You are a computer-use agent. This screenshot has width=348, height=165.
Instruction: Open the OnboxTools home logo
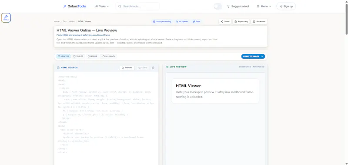(x=74, y=6)
